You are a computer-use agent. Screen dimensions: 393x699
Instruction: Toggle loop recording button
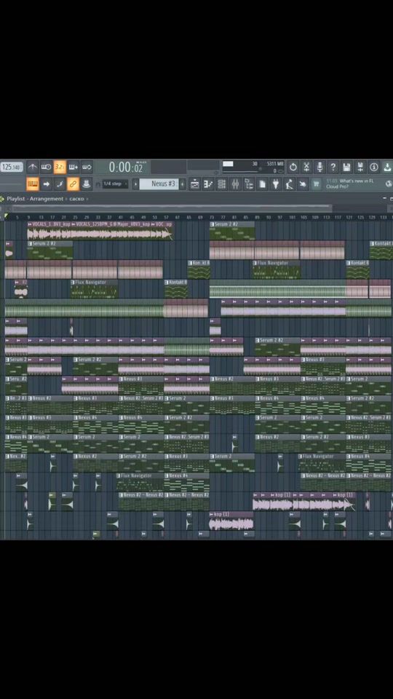point(87,167)
